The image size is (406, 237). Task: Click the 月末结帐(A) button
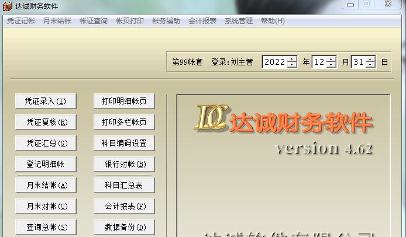pos(46,185)
